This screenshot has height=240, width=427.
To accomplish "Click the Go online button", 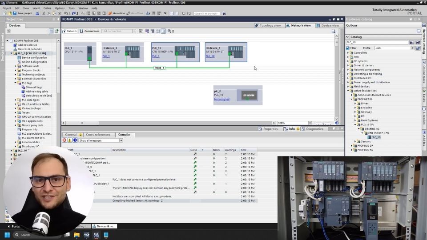I will pos(117,13).
